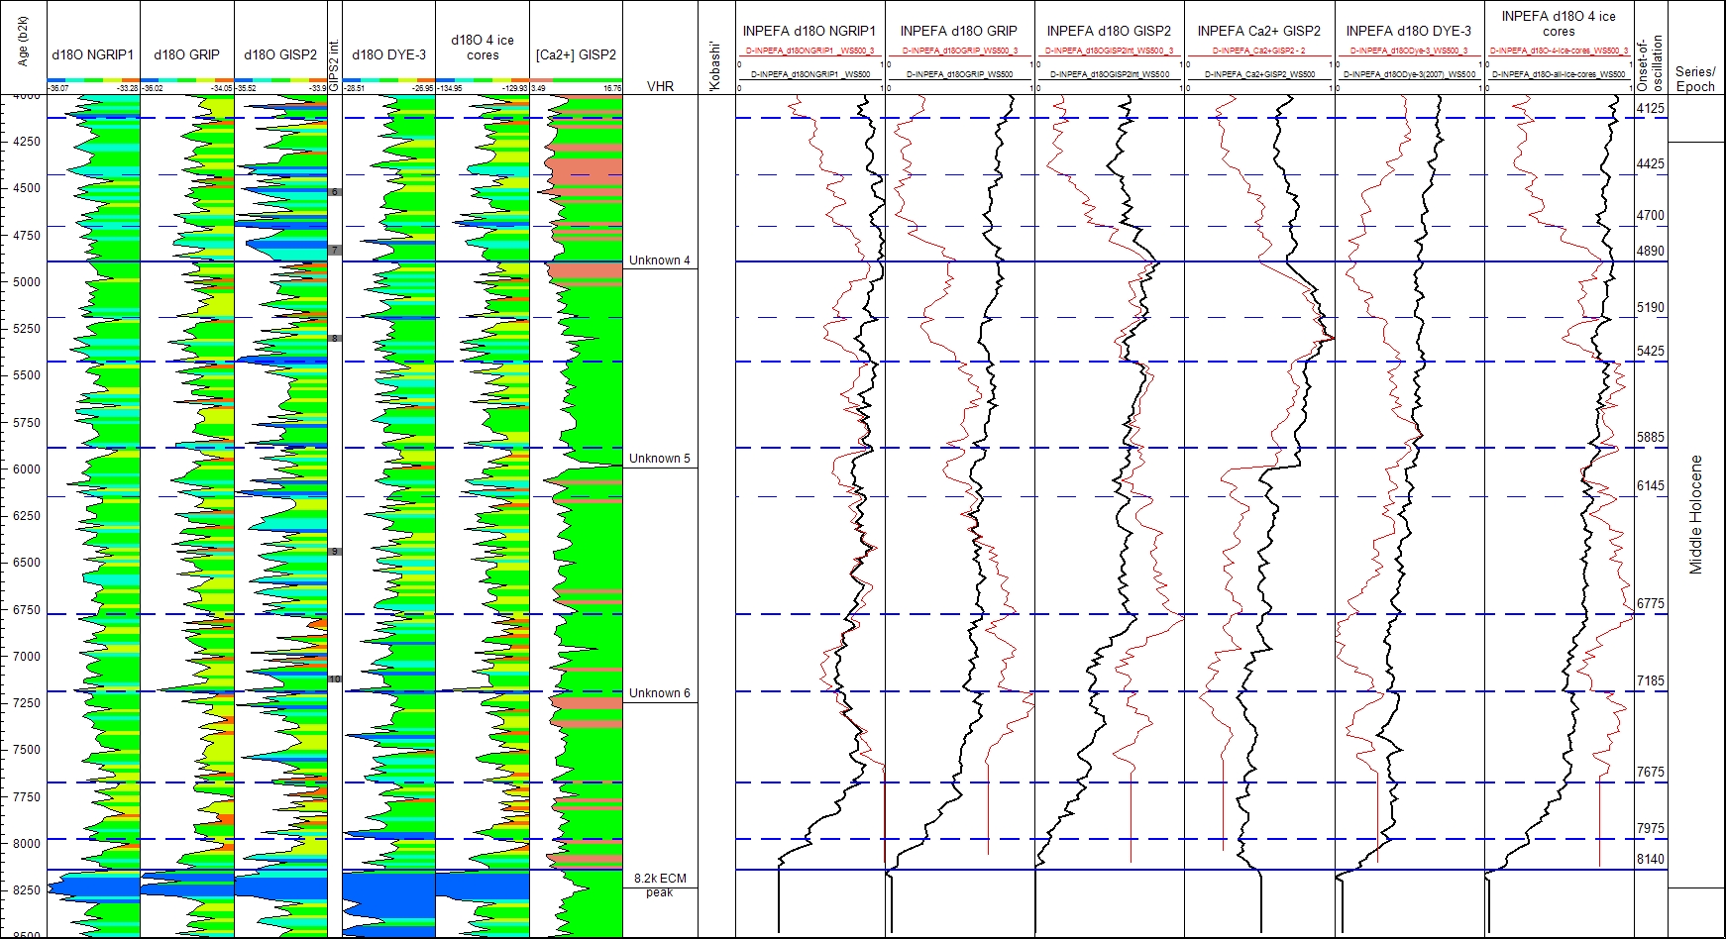Select the Unknown 4 event label
This screenshot has height=939, width=1726.
click(659, 261)
